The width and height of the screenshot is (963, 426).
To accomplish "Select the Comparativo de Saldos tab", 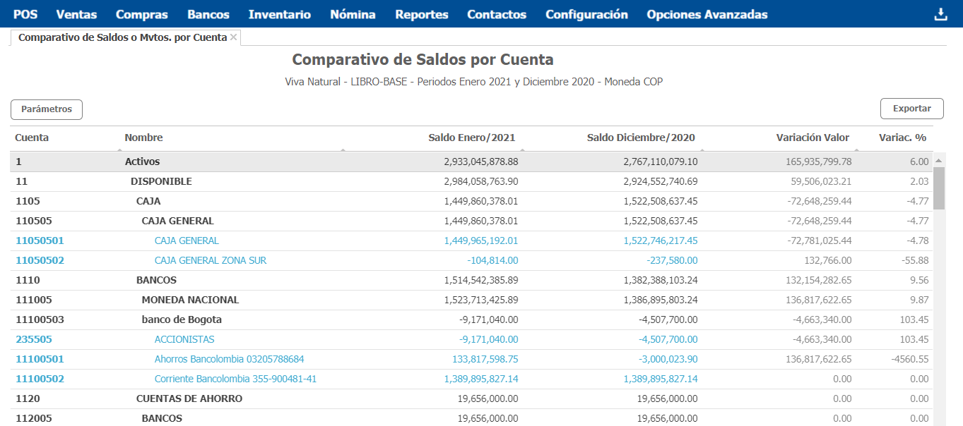I will tap(122, 37).
